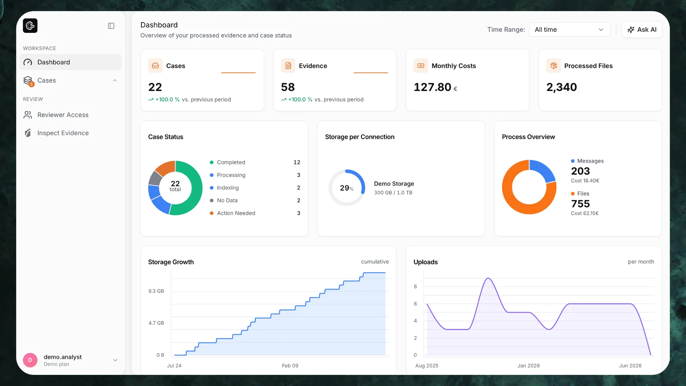The width and height of the screenshot is (686, 386).
Task: Select the Processing legend entry
Action: coord(255,175)
